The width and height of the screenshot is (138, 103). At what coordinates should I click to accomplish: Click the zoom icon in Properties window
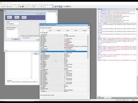click(x=46, y=33)
